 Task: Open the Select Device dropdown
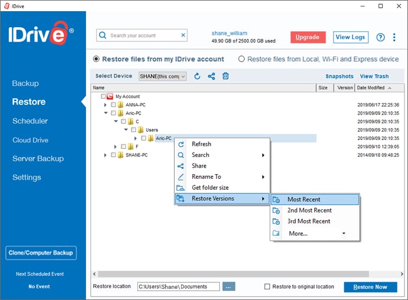click(163, 76)
